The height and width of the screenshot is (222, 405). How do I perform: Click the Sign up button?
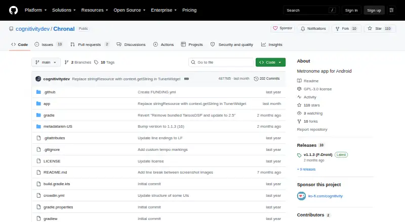(374, 10)
